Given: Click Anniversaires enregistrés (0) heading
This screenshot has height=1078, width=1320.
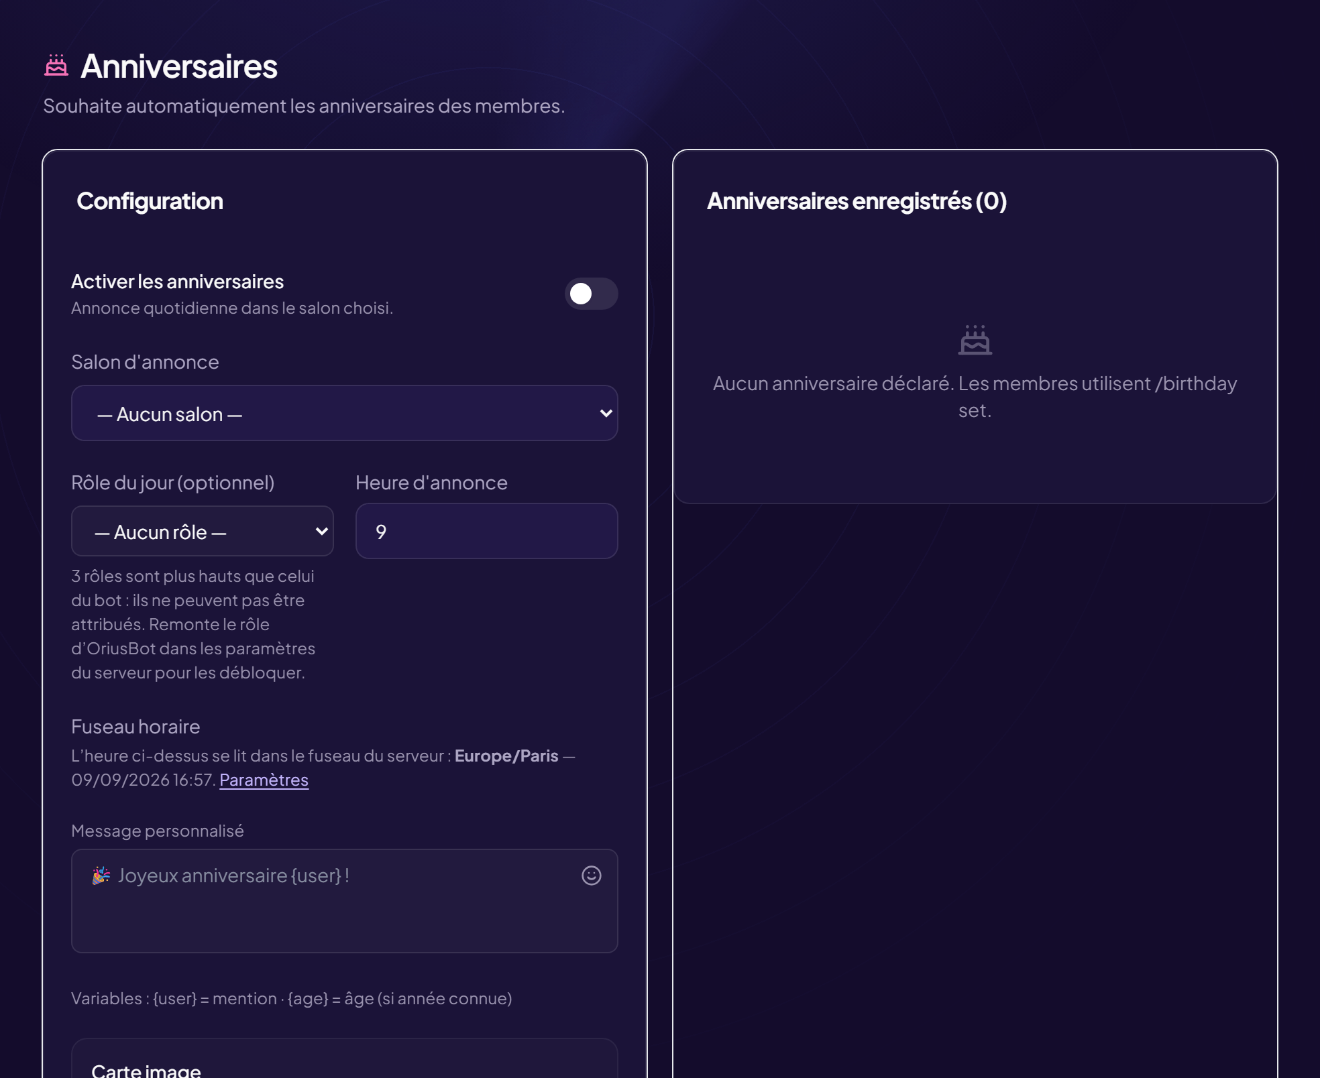Looking at the screenshot, I should [x=857, y=201].
